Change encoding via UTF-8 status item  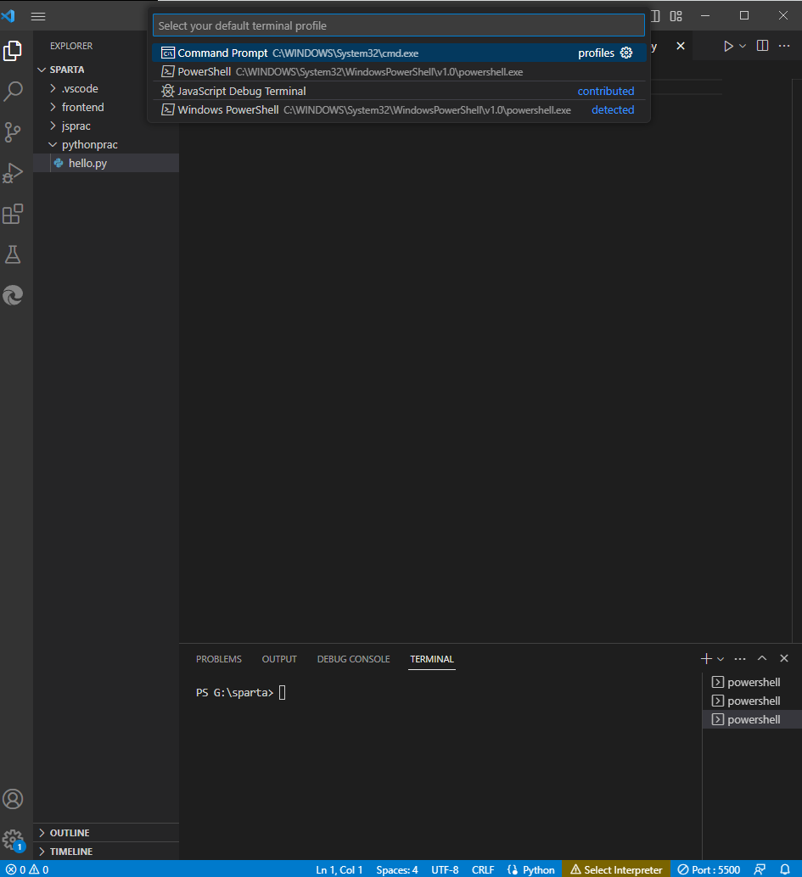point(445,869)
